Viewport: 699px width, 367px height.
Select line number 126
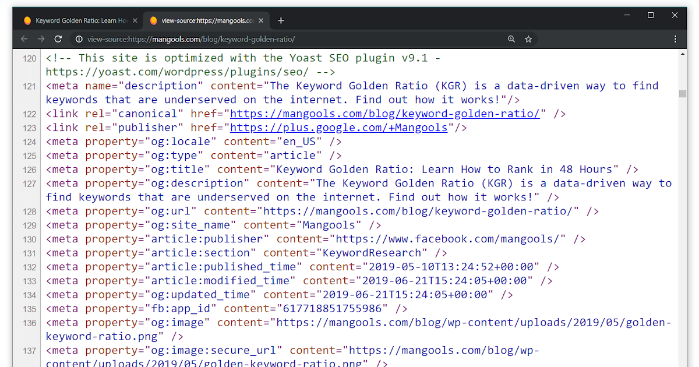29,170
